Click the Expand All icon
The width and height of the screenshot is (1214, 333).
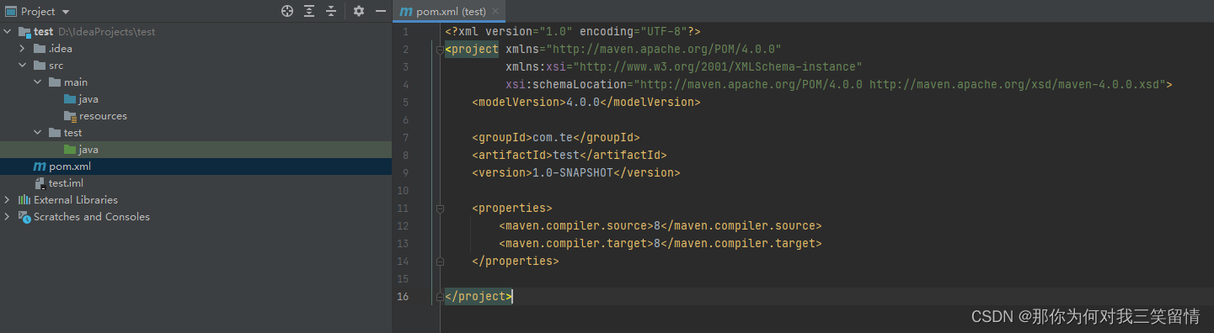pyautogui.click(x=309, y=11)
